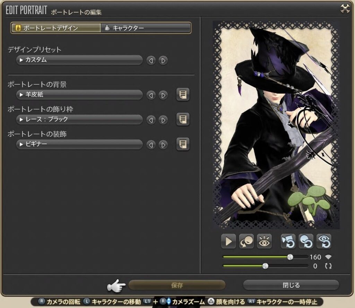Open the list for ポートレートの飾り枠
Viewport: 355px width, 308px height.
tap(183, 120)
